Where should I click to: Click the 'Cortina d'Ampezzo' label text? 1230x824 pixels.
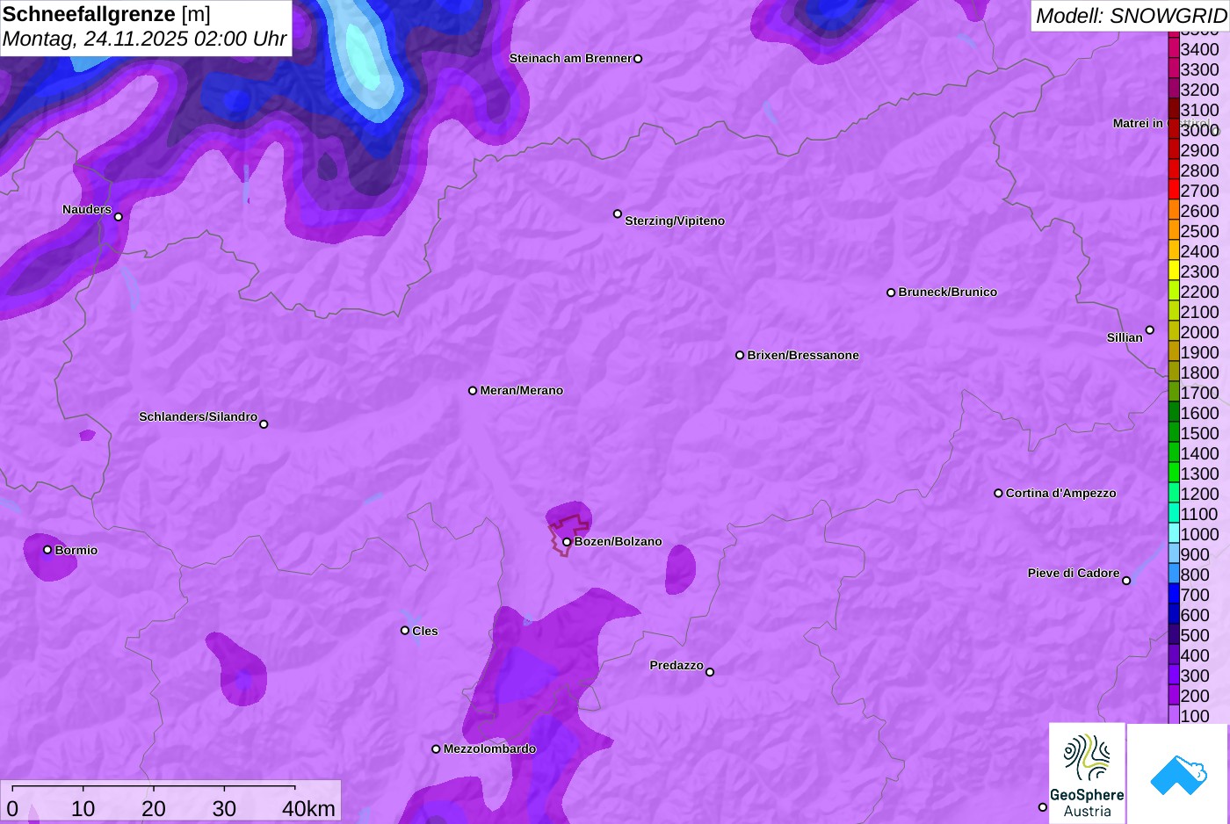point(1061,494)
